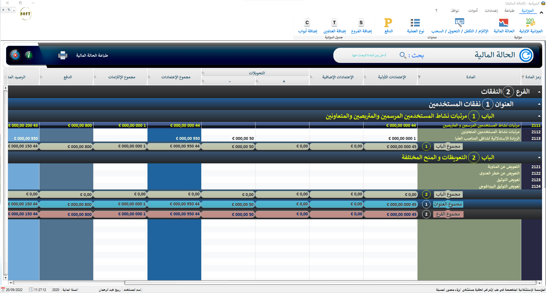Select نوع العملية list icon
The image size is (546, 293).
(415, 23)
